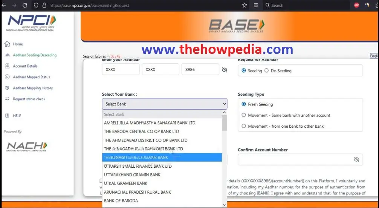Image resolution: width=379 pixels, height=208 pixels.
Task: Bookmark this page with the star icon
Action: (x=245, y=5)
